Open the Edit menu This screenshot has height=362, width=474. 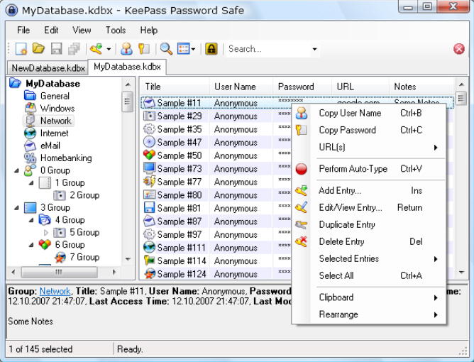click(x=51, y=31)
